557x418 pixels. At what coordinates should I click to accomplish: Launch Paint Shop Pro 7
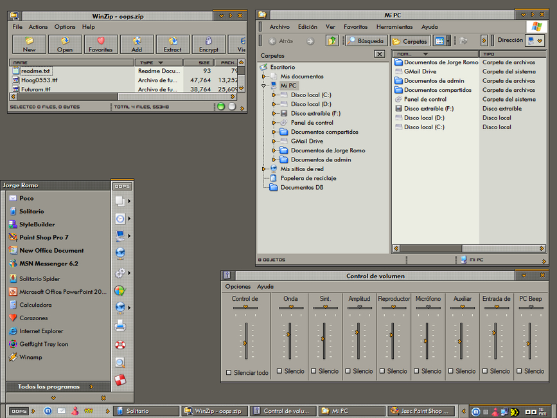44,237
